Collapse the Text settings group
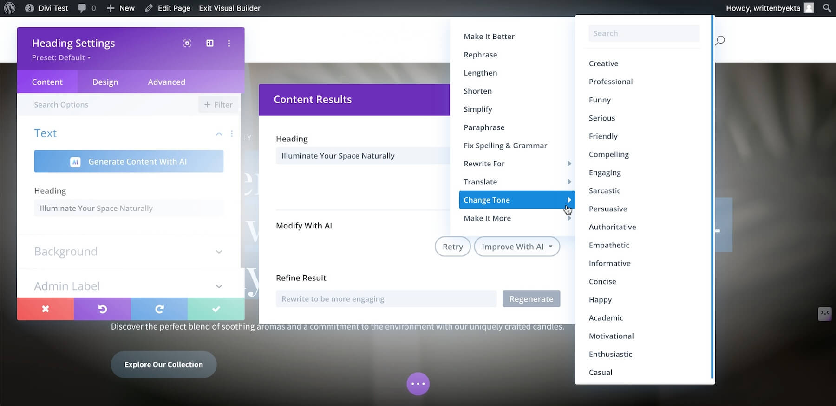The image size is (836, 406). (219, 134)
